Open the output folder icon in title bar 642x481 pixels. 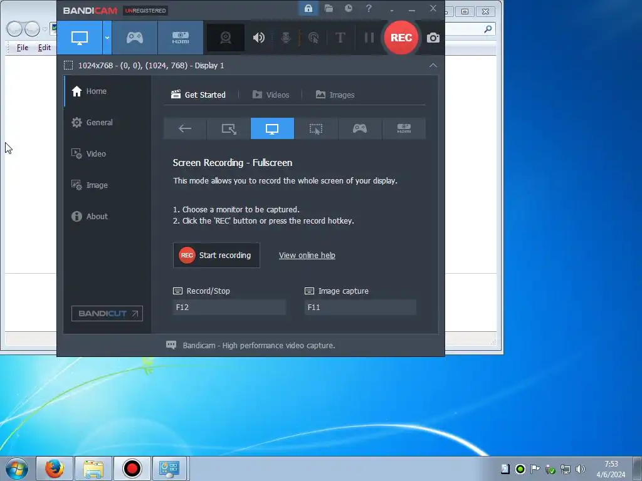pyautogui.click(x=329, y=9)
